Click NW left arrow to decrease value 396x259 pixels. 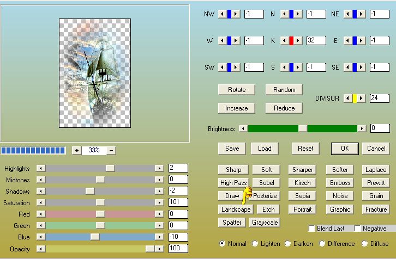coord(223,14)
